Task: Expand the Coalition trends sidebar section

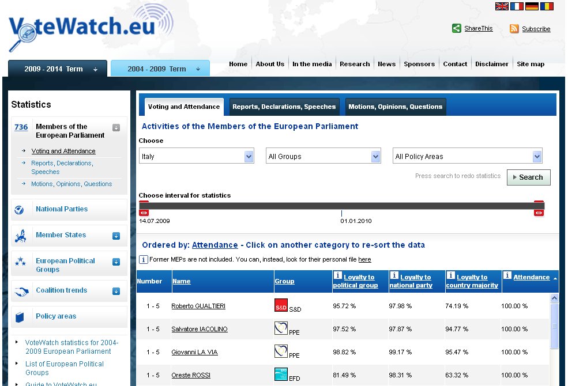Action: pos(116,291)
